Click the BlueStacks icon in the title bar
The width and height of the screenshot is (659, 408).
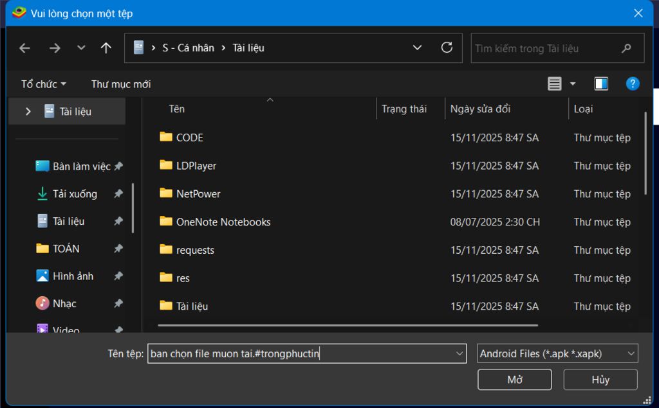point(19,13)
